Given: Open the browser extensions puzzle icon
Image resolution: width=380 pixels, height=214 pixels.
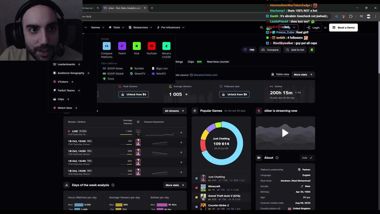Looking at the screenshot, I should [x=351, y=17].
